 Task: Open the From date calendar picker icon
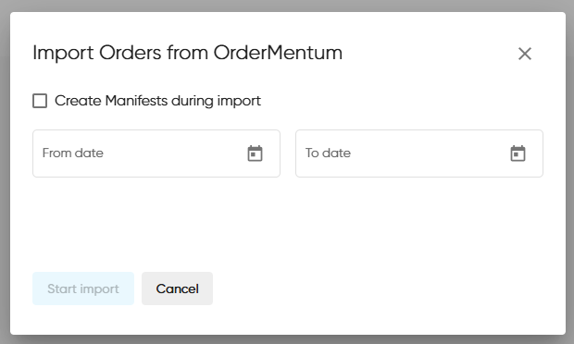[x=255, y=154]
